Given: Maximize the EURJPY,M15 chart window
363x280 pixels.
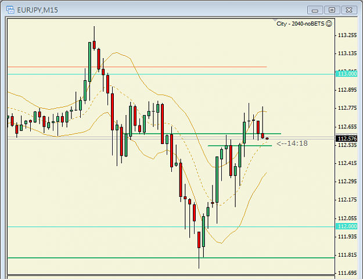Looking at the screenshot, I should click(x=332, y=10).
